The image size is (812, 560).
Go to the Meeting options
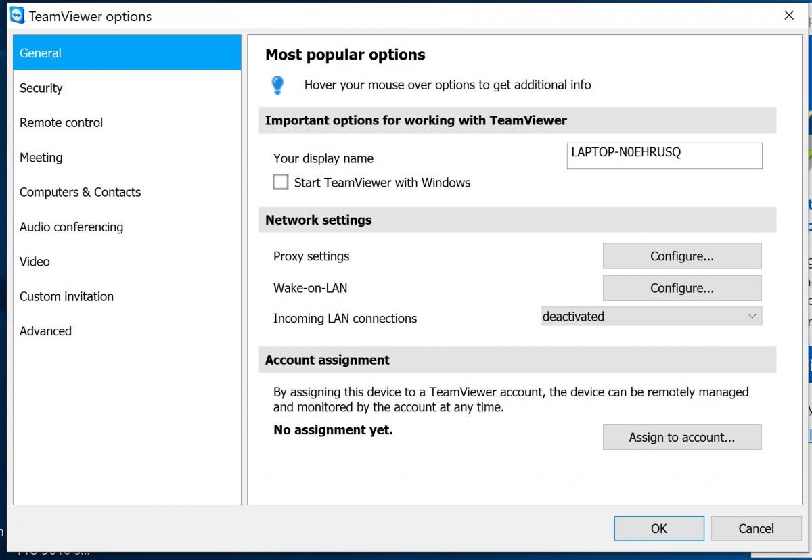click(127, 157)
